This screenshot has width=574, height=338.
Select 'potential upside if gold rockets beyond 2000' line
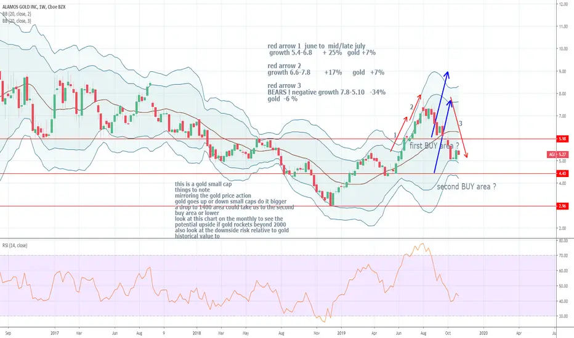point(230,224)
